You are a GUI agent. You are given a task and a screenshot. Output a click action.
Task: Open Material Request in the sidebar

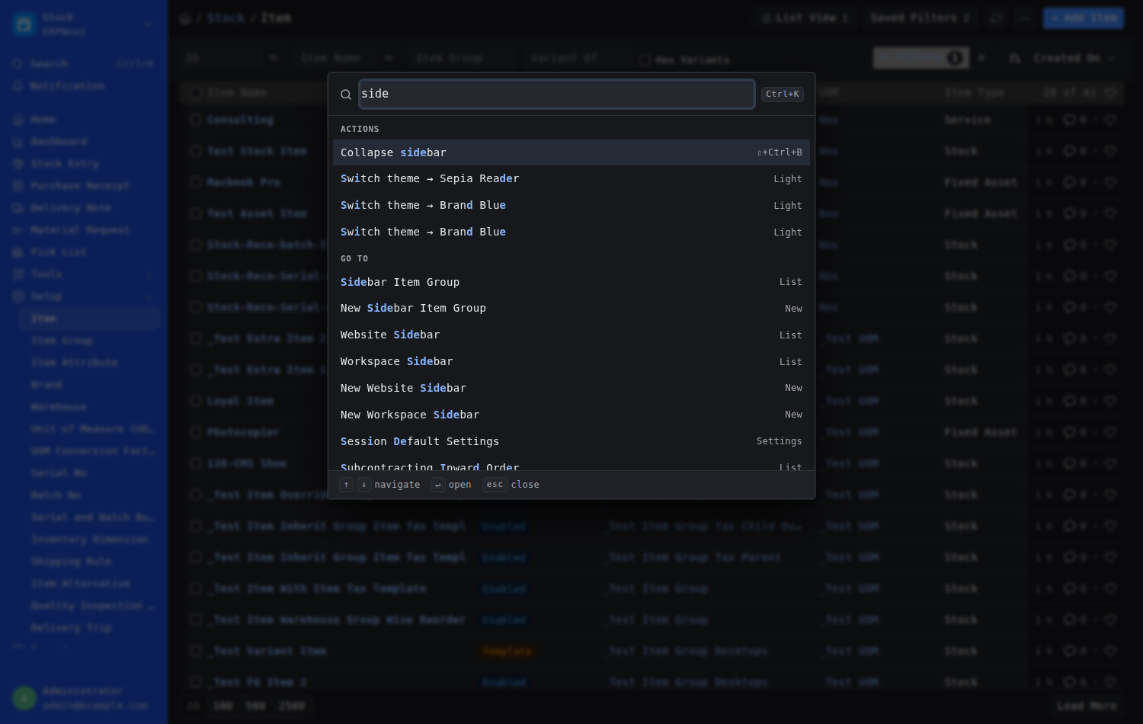pyautogui.click(x=84, y=230)
